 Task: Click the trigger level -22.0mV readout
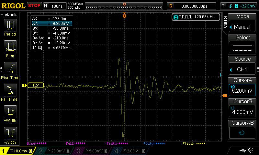248,6
